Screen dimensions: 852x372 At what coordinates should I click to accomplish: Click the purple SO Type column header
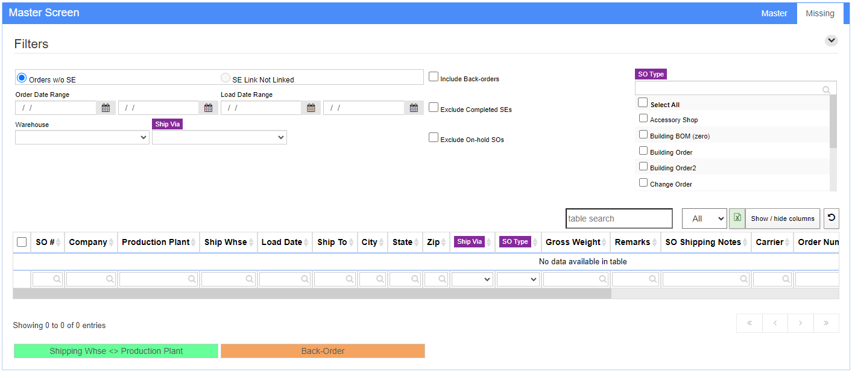click(515, 242)
